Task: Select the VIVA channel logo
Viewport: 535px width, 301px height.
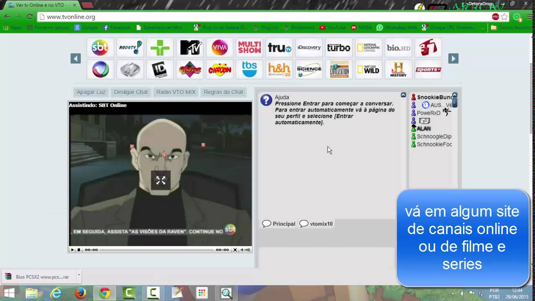Action: pos(219,48)
